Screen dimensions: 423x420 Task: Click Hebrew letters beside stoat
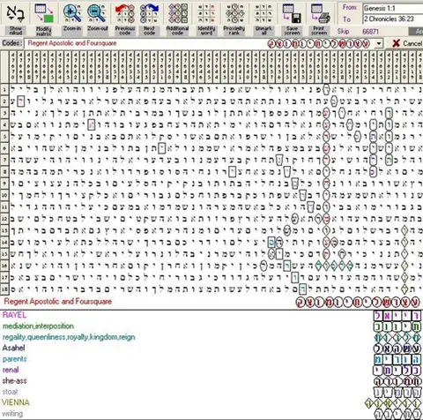click(x=397, y=392)
